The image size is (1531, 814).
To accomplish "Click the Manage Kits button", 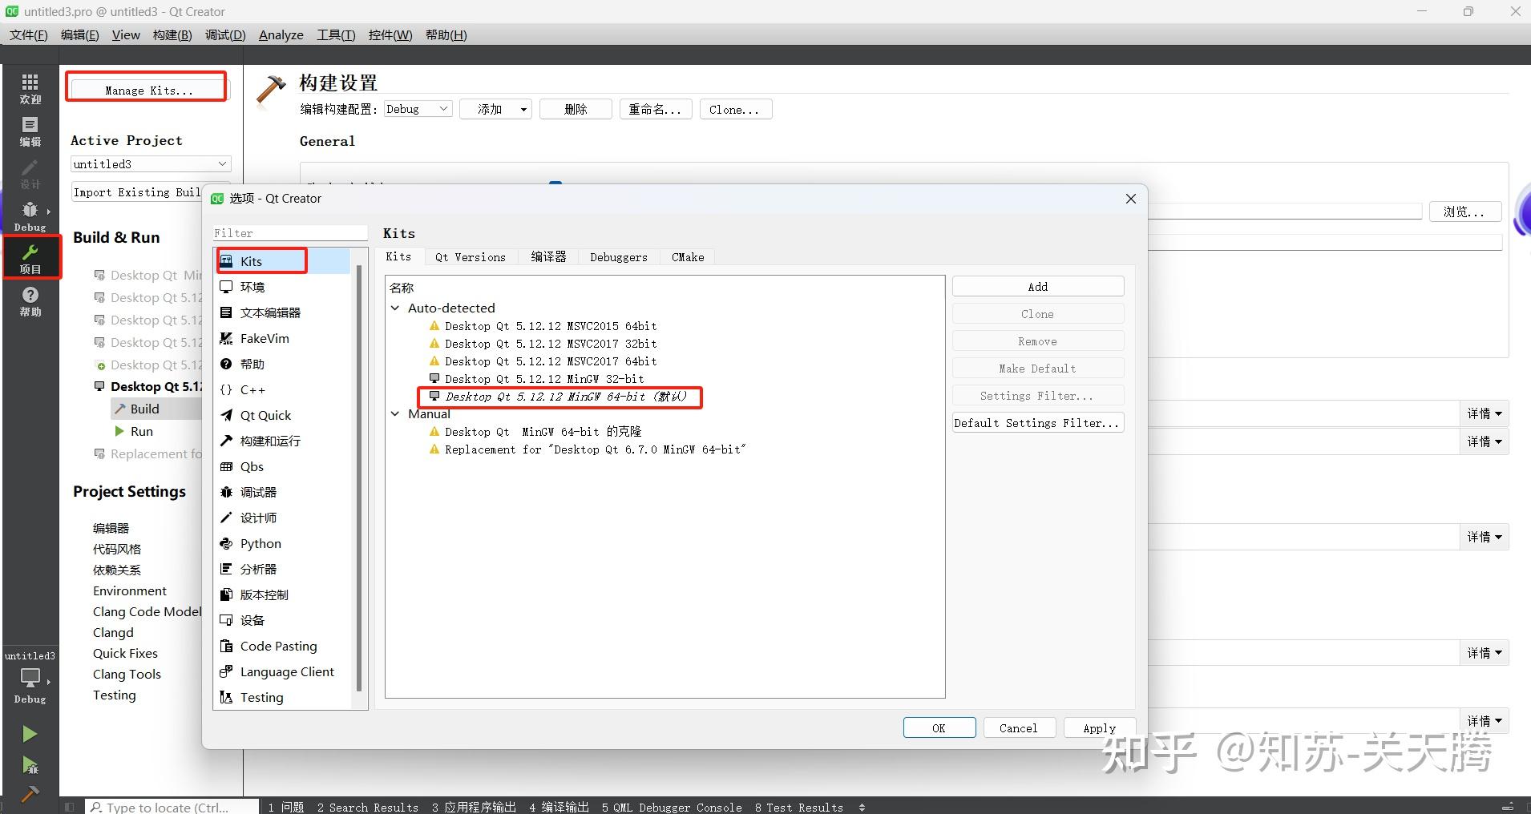I will pyautogui.click(x=147, y=90).
